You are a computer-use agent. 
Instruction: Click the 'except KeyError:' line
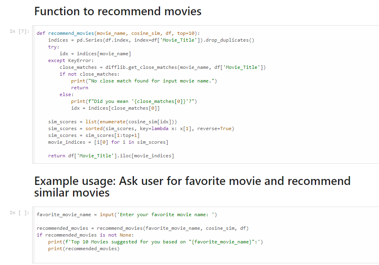[71, 60]
